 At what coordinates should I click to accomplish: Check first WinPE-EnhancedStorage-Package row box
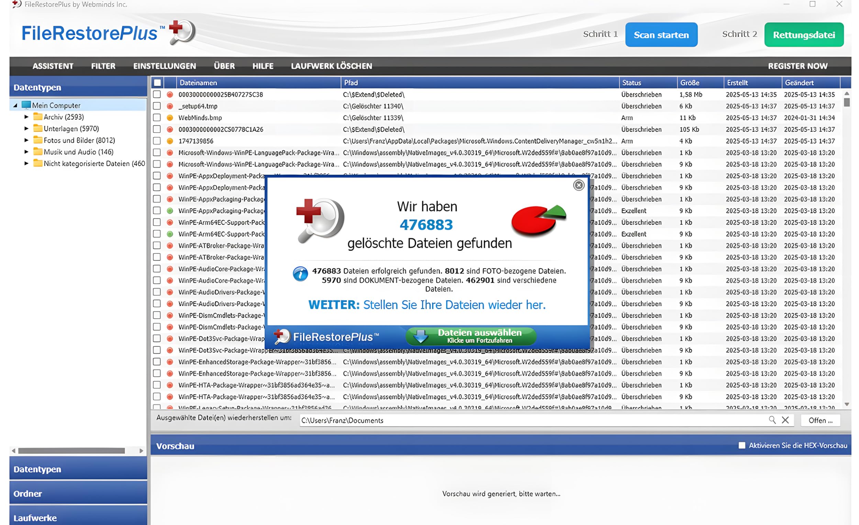157,362
